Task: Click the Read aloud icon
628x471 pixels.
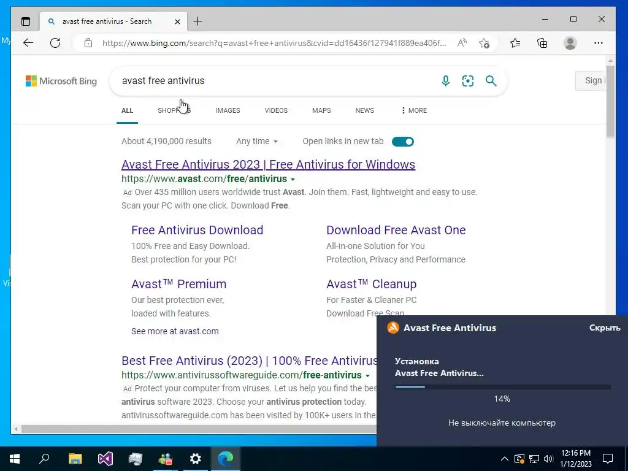Action: (x=462, y=43)
